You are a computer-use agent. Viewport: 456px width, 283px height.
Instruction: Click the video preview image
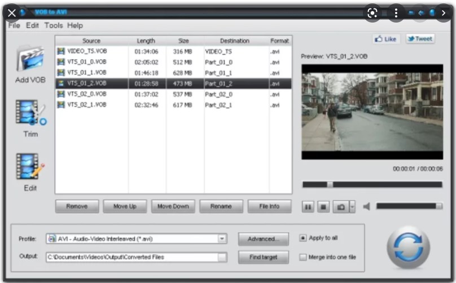click(372, 112)
